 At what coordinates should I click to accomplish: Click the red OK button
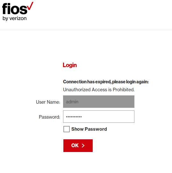78,146
